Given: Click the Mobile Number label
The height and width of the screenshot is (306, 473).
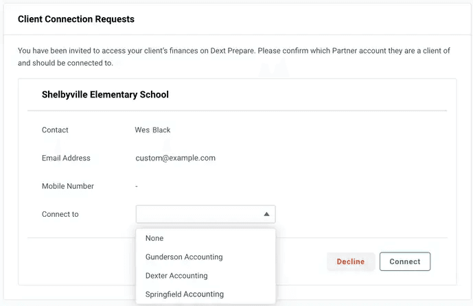Looking at the screenshot, I should tap(68, 186).
